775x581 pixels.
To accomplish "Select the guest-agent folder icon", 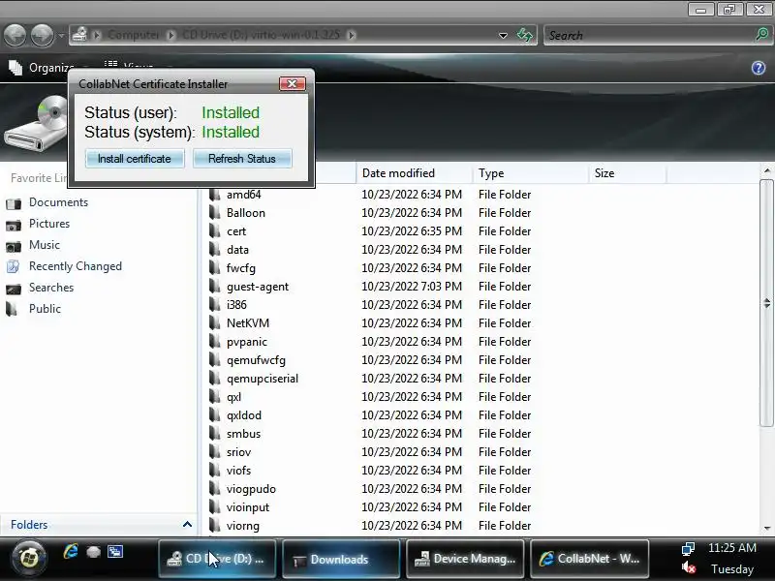I will point(214,286).
